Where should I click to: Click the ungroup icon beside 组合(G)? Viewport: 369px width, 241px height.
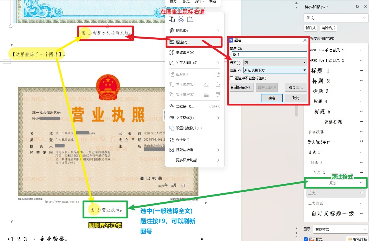pyautogui.click(x=218, y=74)
